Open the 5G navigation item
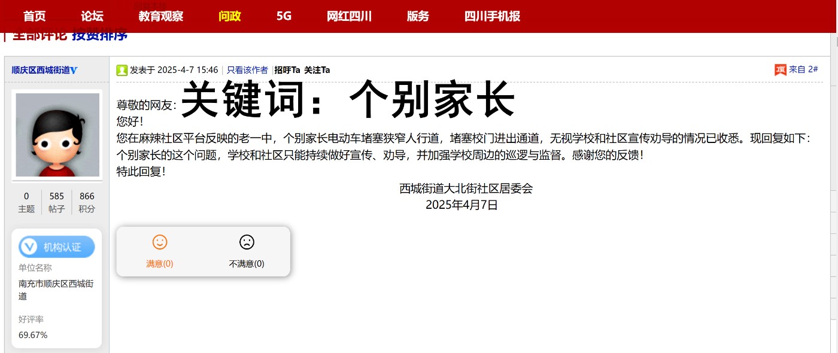This screenshot has width=838, height=353. point(284,16)
